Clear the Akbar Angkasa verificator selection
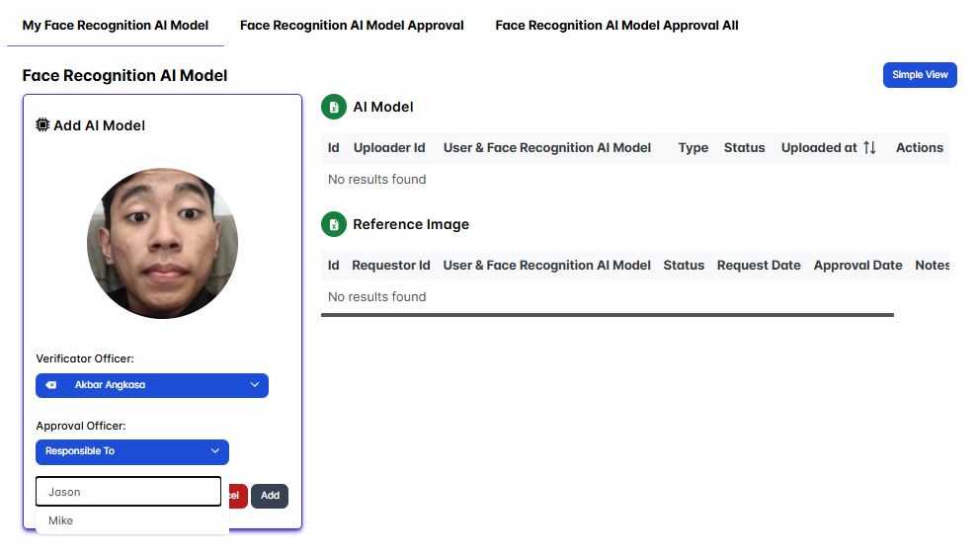The image size is (979, 555). point(51,385)
